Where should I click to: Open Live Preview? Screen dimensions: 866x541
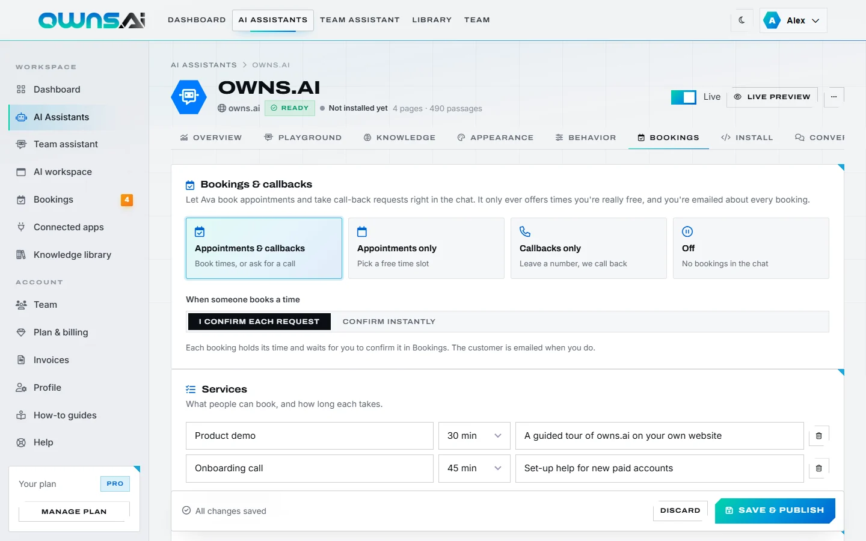(x=772, y=97)
